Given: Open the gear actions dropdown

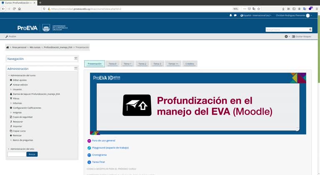Looking at the screenshot, I should pos(287,37).
